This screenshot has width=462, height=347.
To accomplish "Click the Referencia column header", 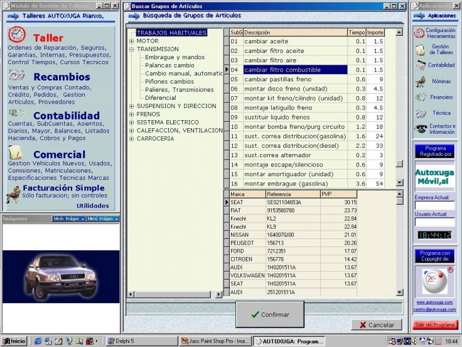I will point(293,194).
